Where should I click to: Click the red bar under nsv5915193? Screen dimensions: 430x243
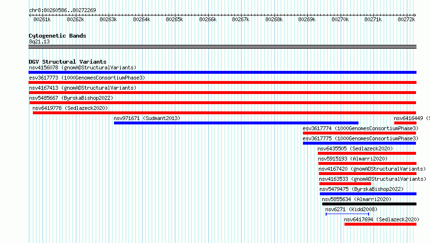368,163
